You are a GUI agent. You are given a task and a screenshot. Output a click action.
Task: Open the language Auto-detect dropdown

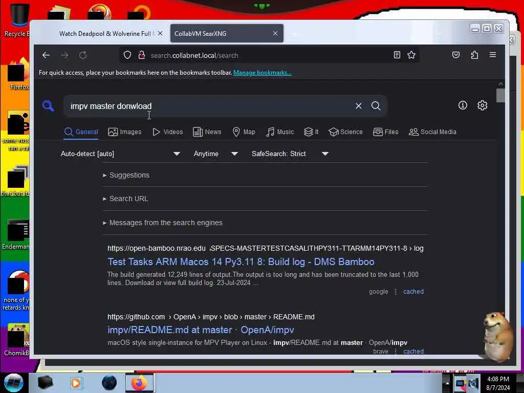pyautogui.click(x=120, y=154)
